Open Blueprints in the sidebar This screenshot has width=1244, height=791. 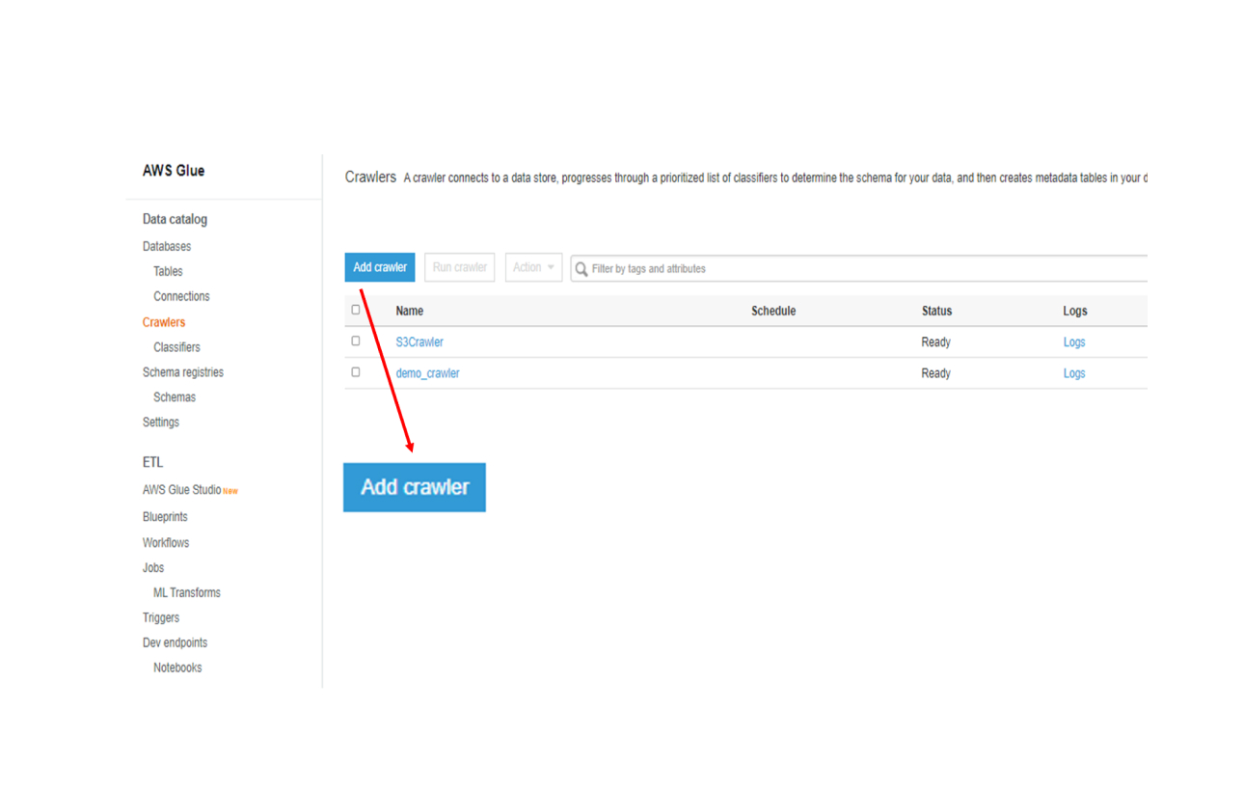[165, 517]
